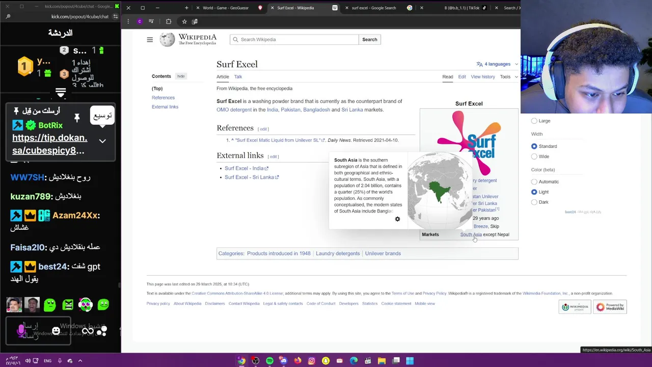Click the pinned message pin icon in chat
Viewport: 652px width, 367px height.
tap(77, 118)
